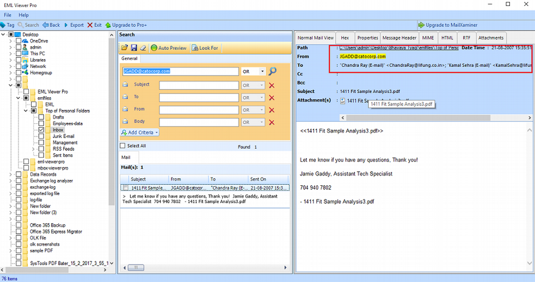Open the main search OR operator dropdown
The image size is (535, 282).
[x=262, y=72]
